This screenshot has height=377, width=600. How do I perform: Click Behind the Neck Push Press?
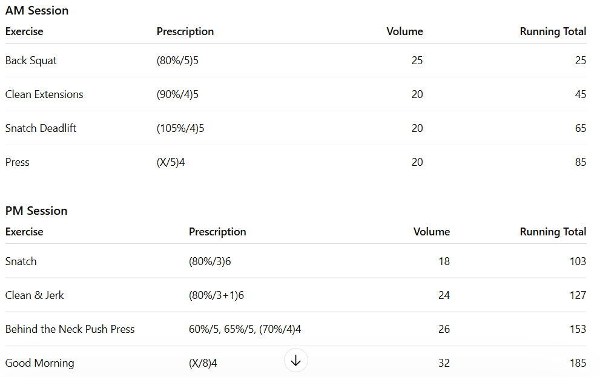coord(70,329)
